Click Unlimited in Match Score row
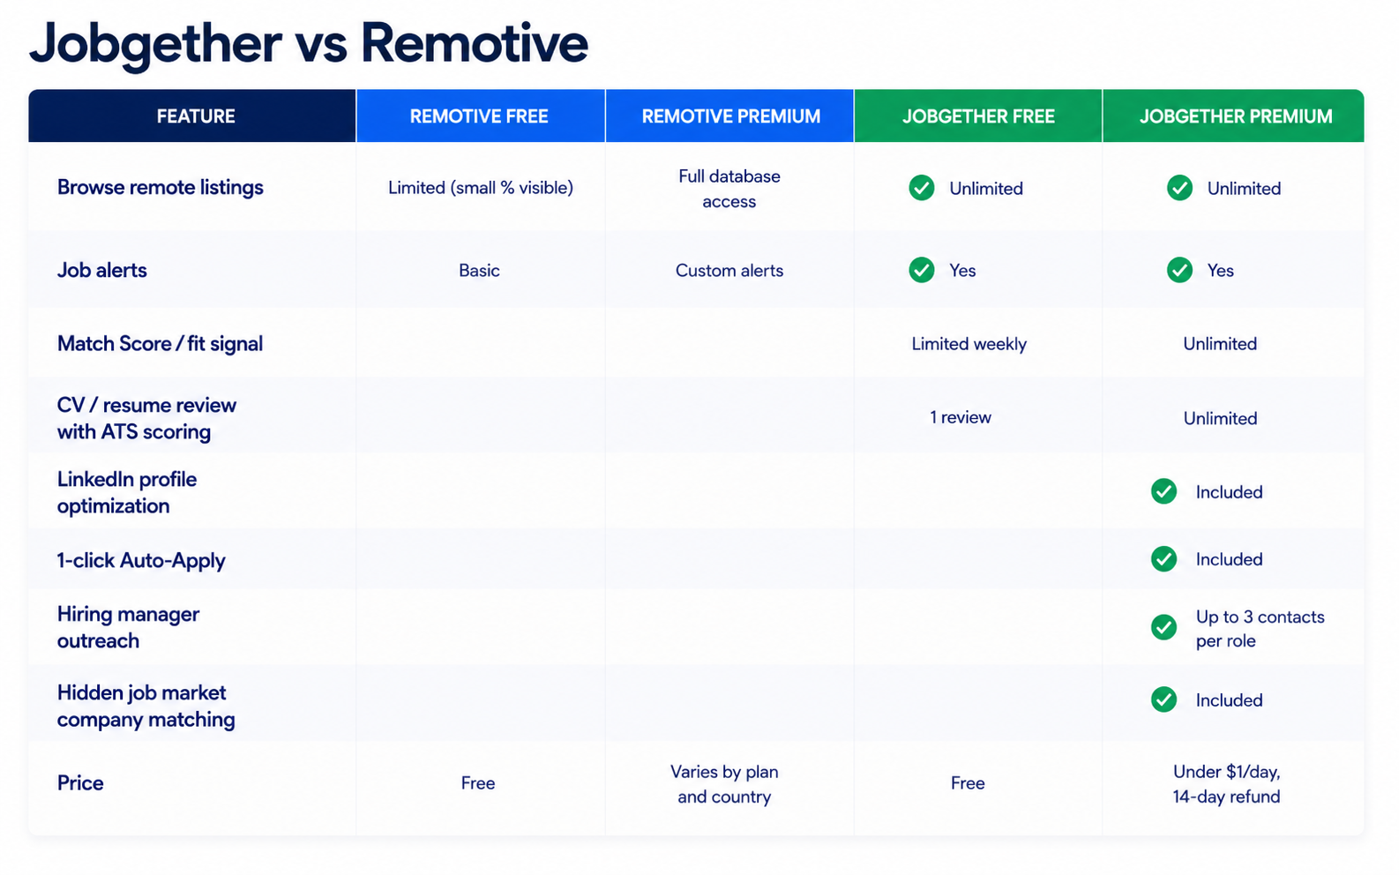The width and height of the screenshot is (1399, 875). pyautogui.click(x=1220, y=343)
